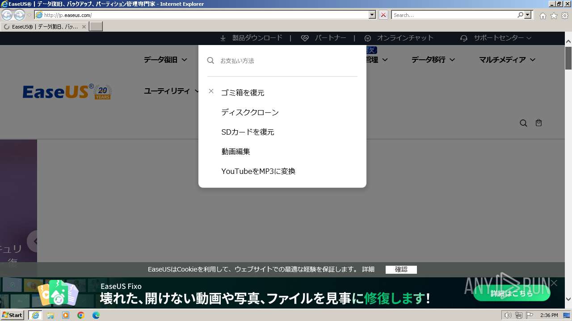Click the scrollbar up arrow
572x321 pixels.
568,41
